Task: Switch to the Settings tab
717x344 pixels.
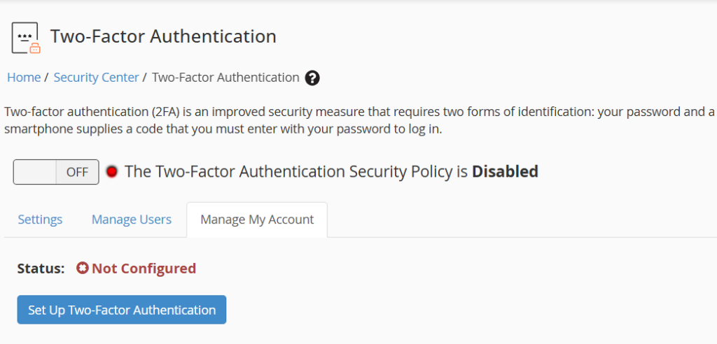Action: (40, 220)
